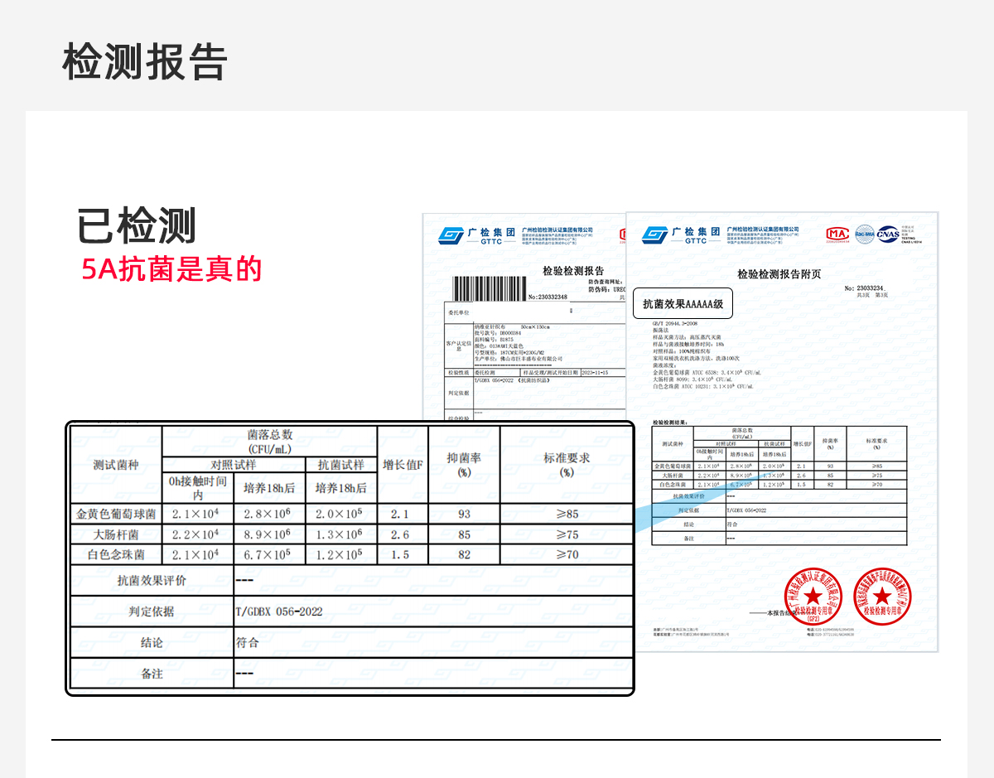The height and width of the screenshot is (778, 994).
Task: Click the T/GDBX 056-2022 cell in enlarged table
Action: [279, 611]
